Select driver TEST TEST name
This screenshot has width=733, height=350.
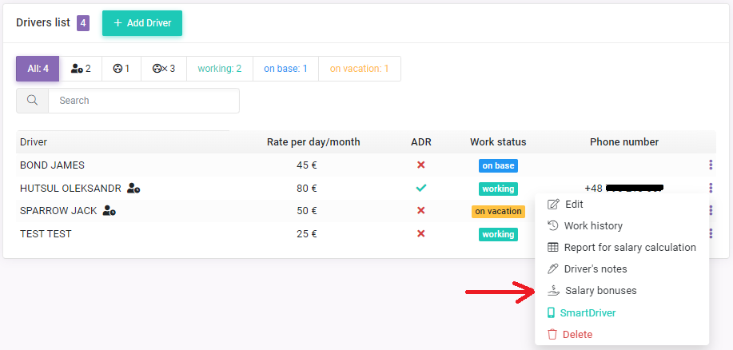(46, 233)
